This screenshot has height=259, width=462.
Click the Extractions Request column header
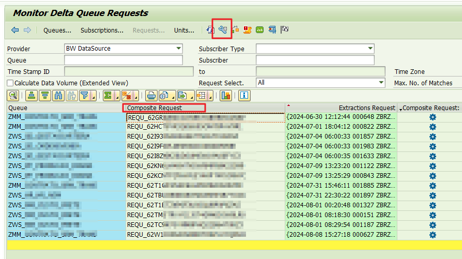pyautogui.click(x=341, y=108)
